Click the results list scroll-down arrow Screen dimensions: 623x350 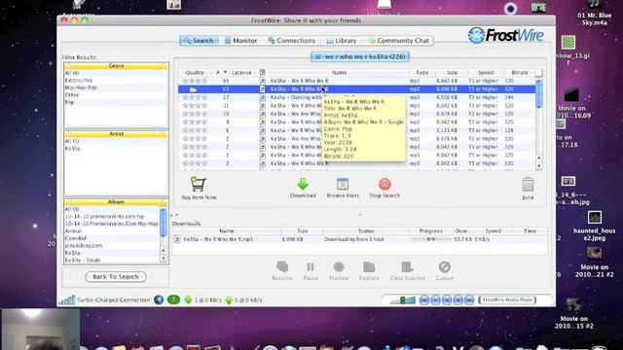(538, 166)
